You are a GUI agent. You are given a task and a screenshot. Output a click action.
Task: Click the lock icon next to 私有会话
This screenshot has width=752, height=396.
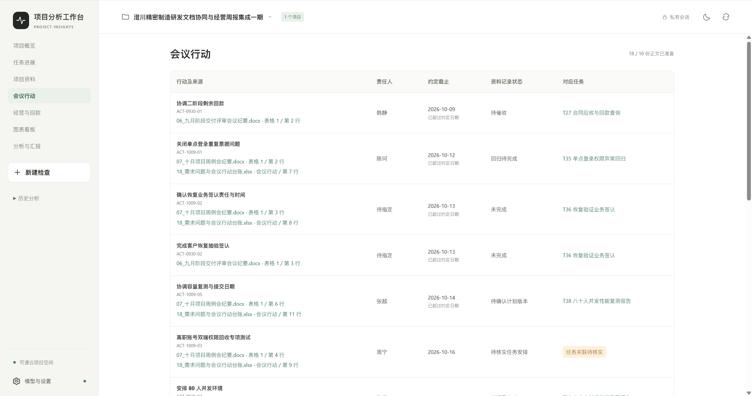point(665,17)
